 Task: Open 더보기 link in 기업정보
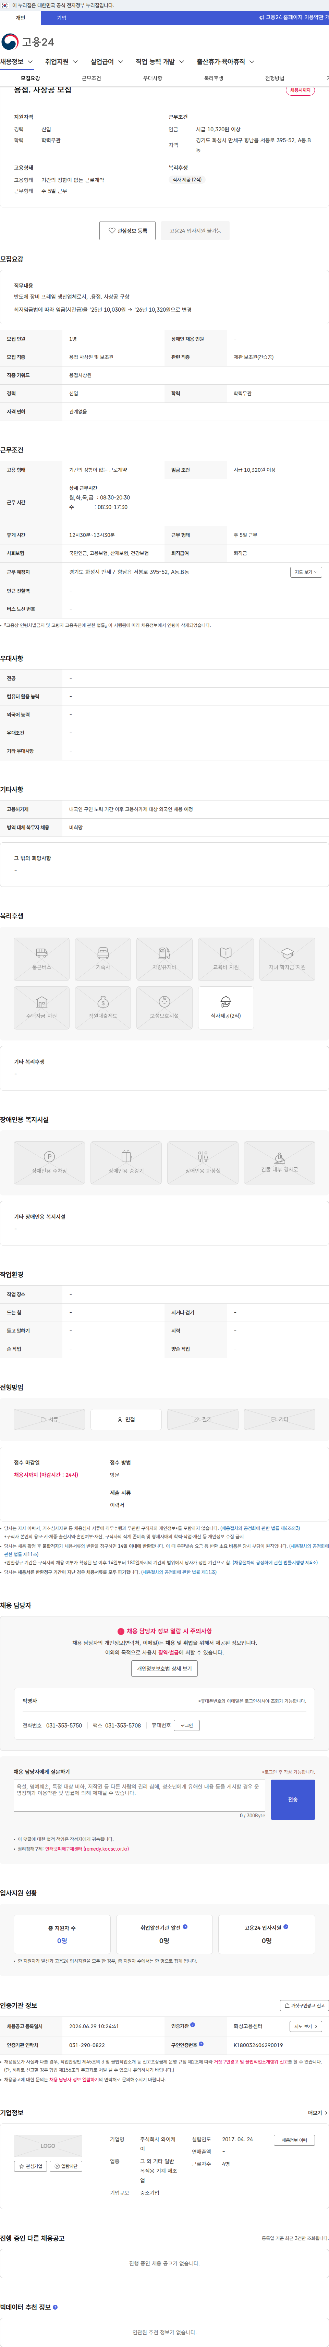[x=316, y=2113]
